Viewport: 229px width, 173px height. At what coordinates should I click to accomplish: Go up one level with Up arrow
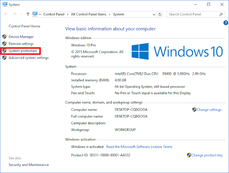coord(28,14)
